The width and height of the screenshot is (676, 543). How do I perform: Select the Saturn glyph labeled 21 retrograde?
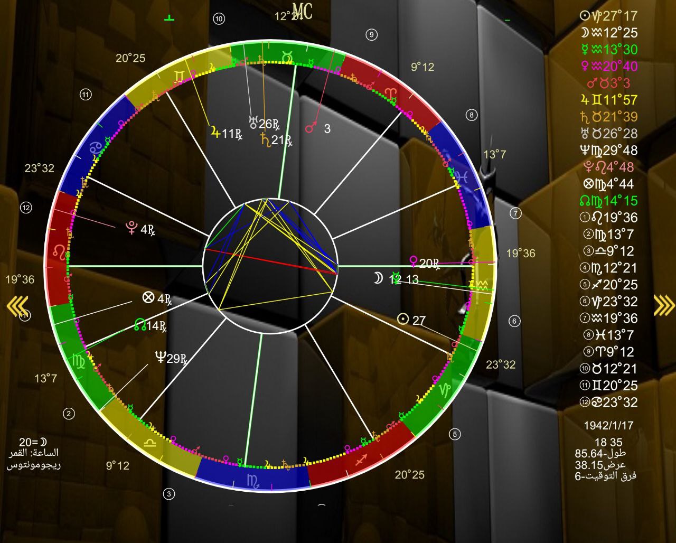265,139
